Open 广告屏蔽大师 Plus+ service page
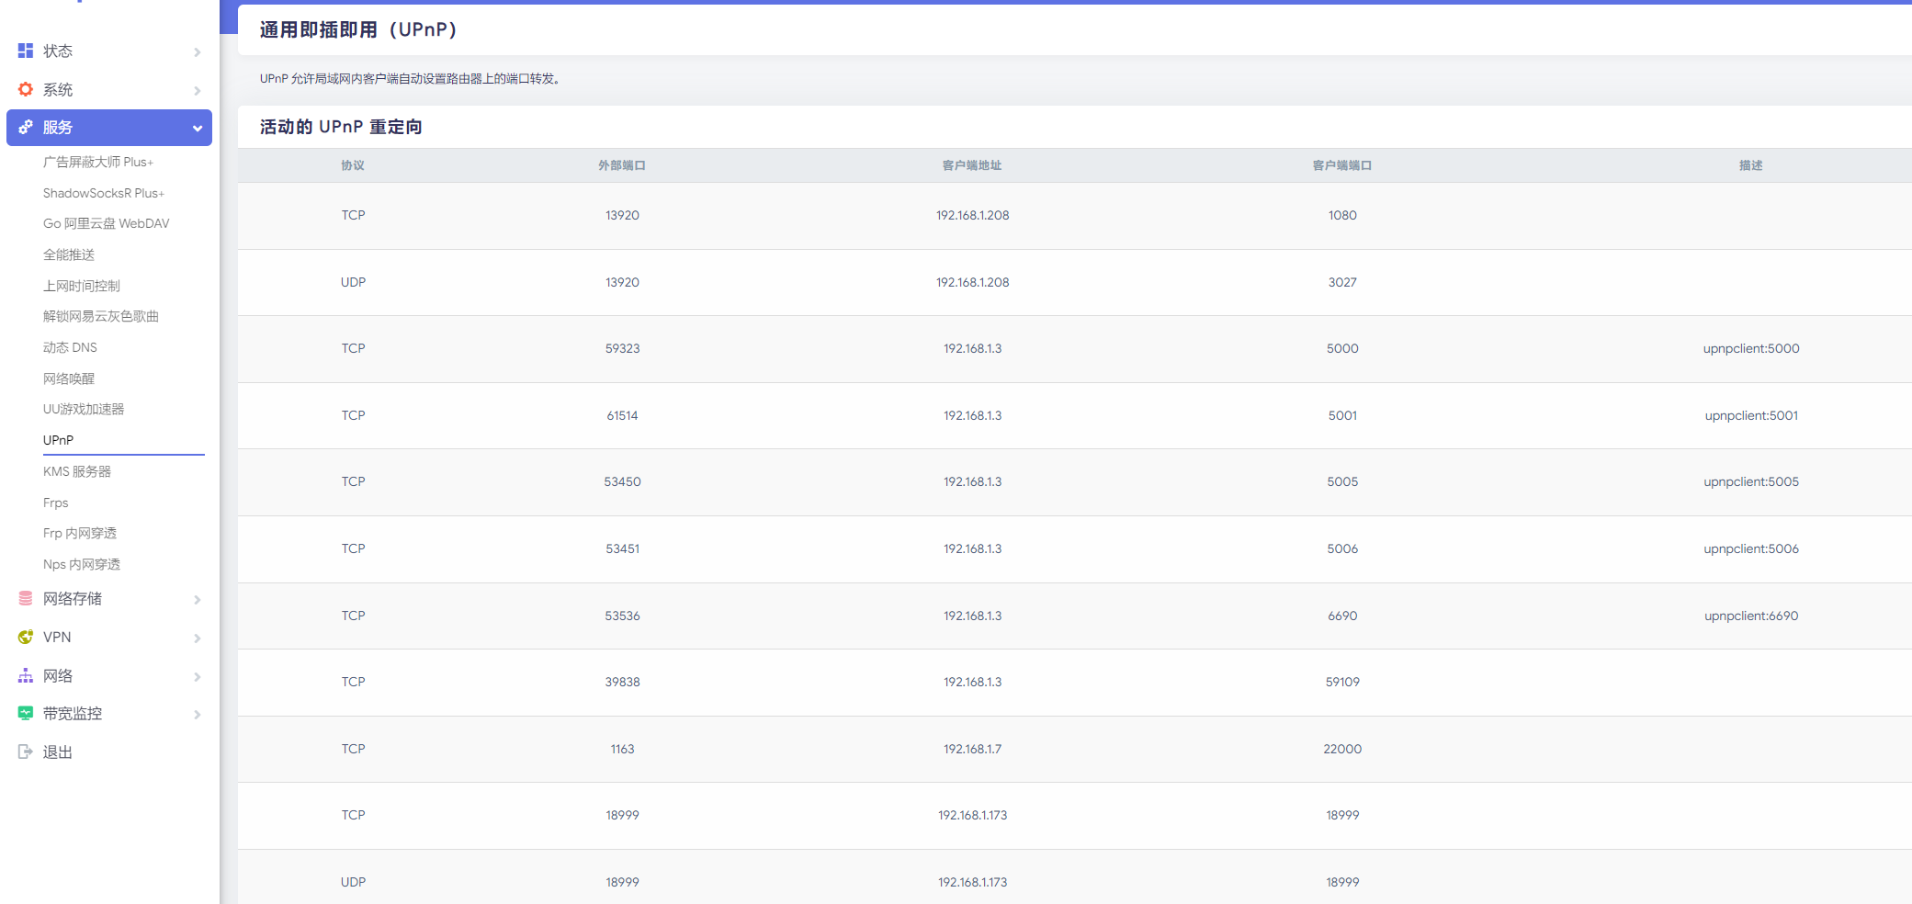1912x904 pixels. (98, 162)
